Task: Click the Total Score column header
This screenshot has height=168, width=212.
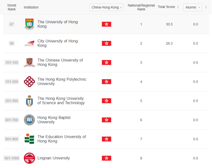Action: click(x=166, y=7)
